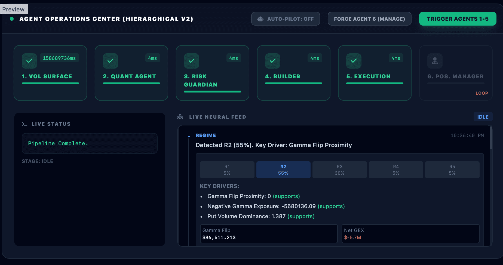Click the Execution checkmark icon
This screenshot has height=265, width=503.
[354, 61]
